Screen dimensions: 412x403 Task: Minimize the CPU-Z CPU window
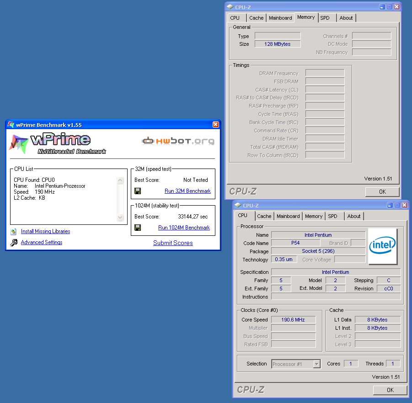[390, 205]
